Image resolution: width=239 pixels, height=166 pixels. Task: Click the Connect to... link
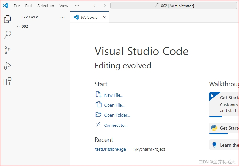tap(116, 125)
